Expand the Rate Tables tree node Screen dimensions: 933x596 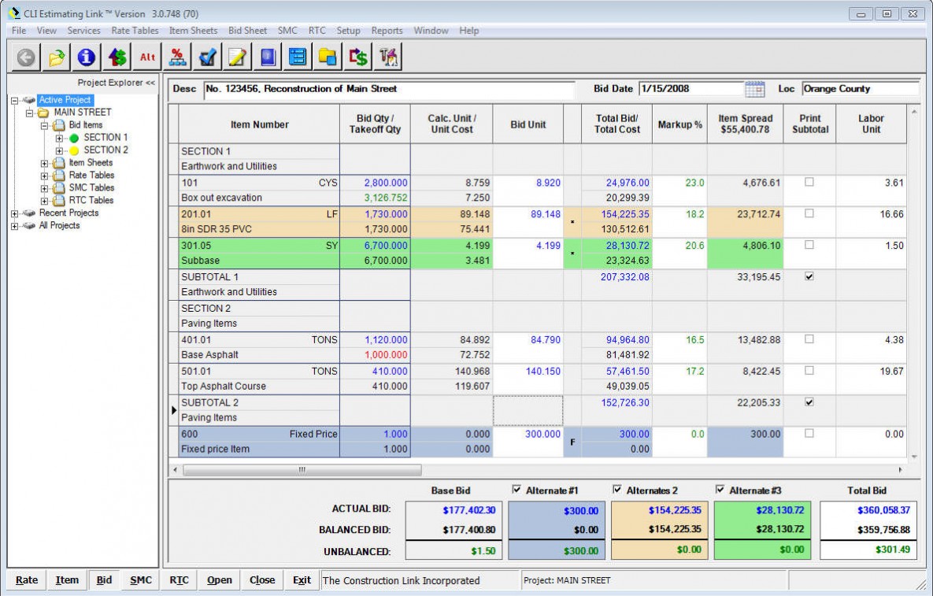pyautogui.click(x=44, y=176)
